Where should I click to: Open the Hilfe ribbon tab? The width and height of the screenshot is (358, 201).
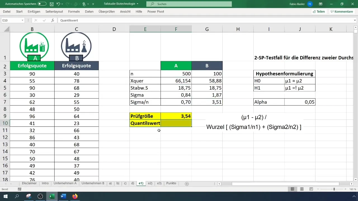click(x=139, y=12)
